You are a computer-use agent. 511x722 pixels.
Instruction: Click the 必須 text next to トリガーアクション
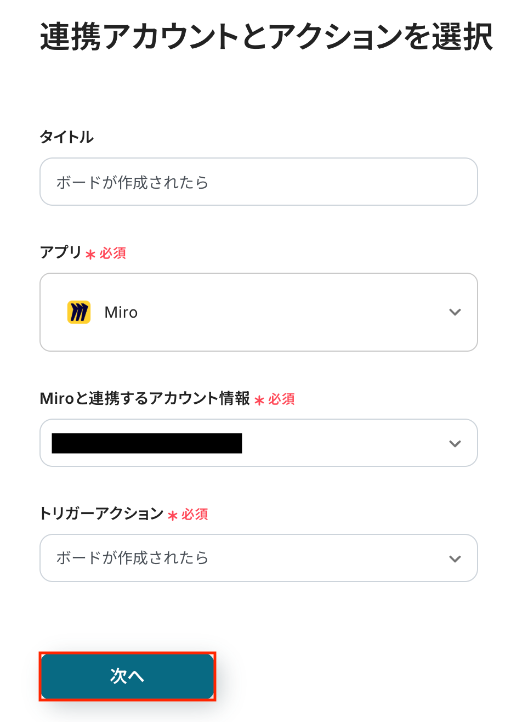[x=195, y=515]
